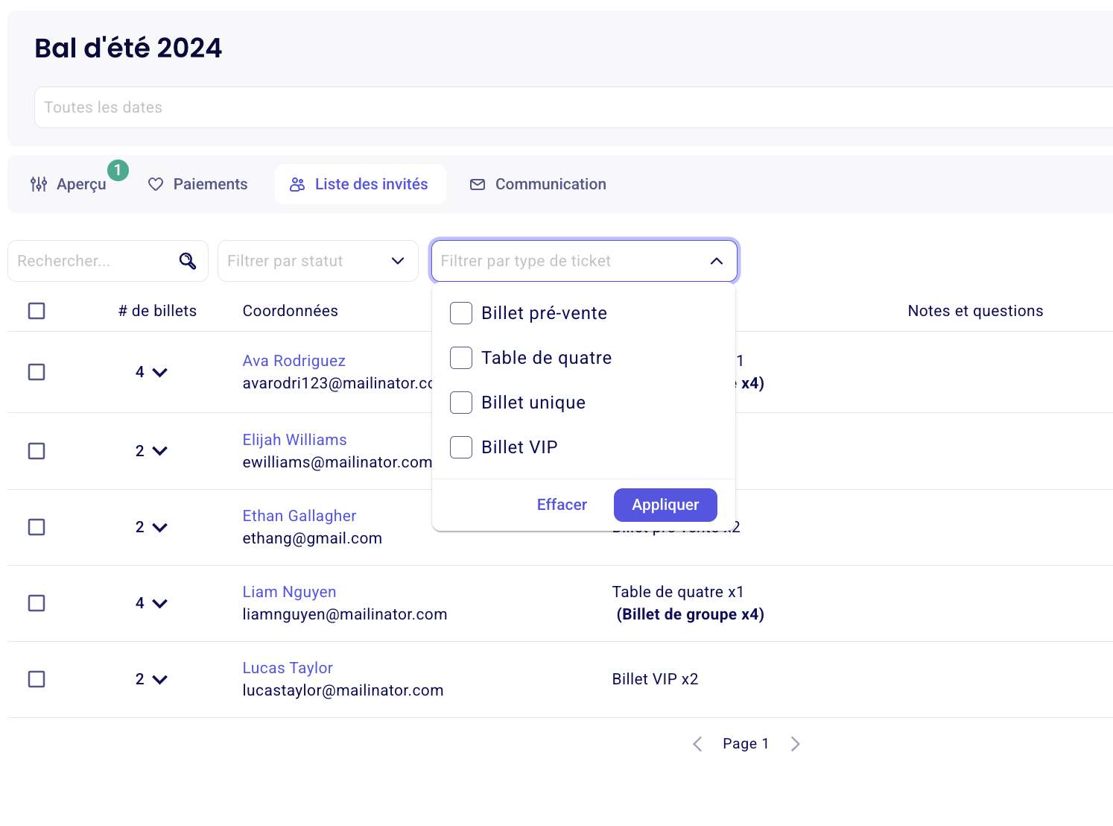Click the Bal d'été 2024 title
The image size is (1113, 826).
point(128,48)
